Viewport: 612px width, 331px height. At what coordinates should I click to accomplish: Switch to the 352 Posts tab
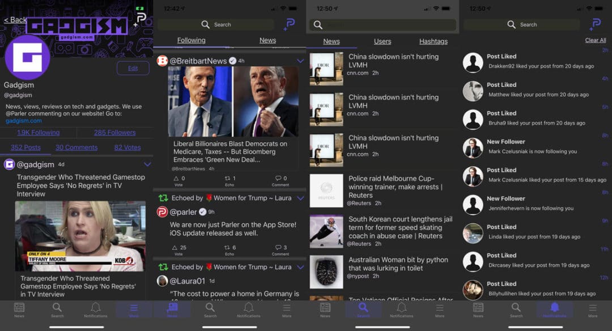(25, 147)
